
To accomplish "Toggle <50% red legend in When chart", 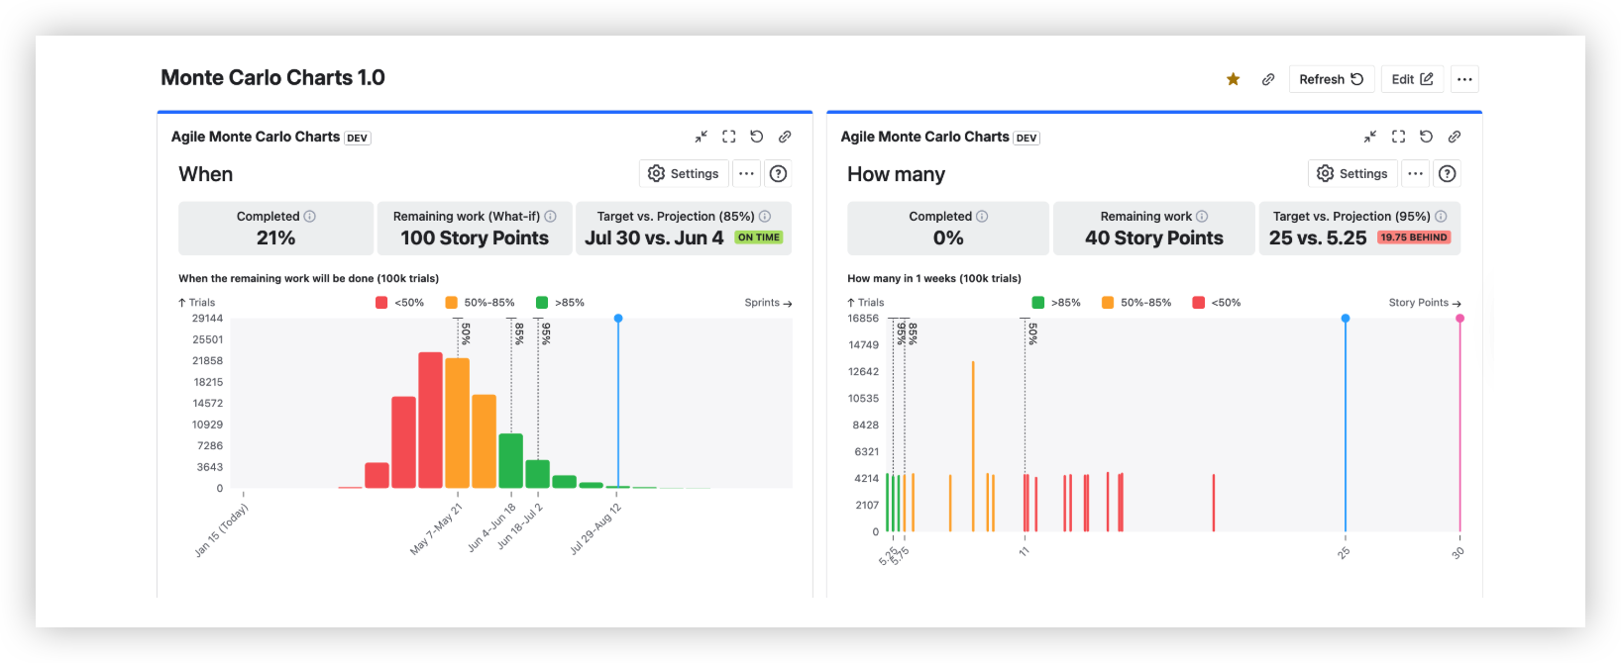I will pos(399,303).
